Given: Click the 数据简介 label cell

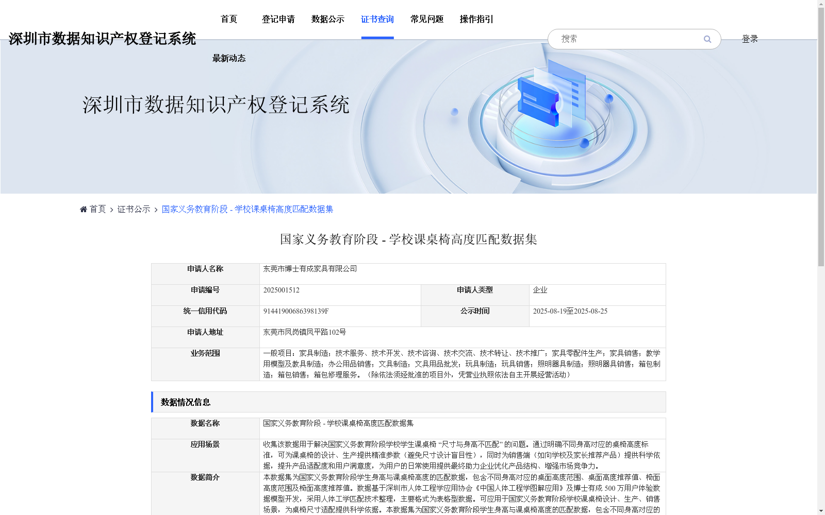Looking at the screenshot, I should pyautogui.click(x=205, y=493).
